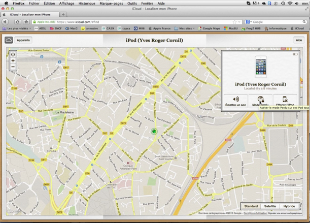Click the green iPod location dot

(154, 131)
